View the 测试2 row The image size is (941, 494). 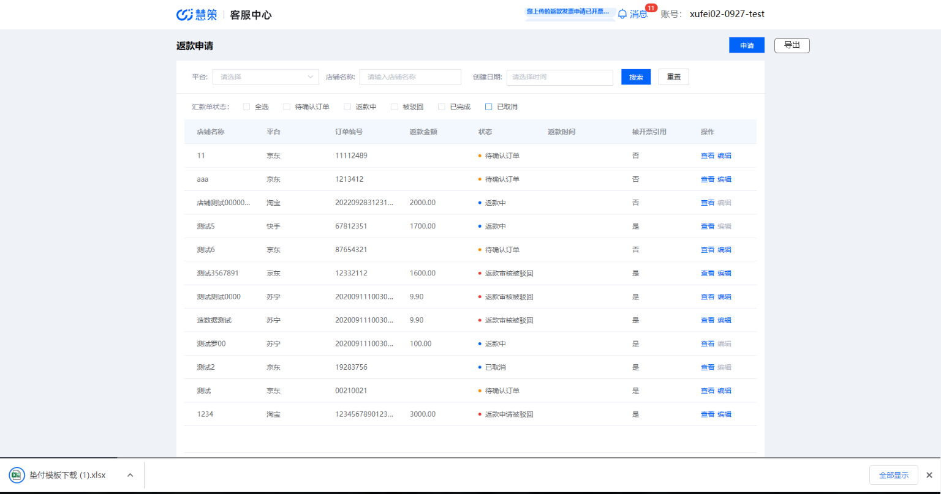click(x=708, y=367)
